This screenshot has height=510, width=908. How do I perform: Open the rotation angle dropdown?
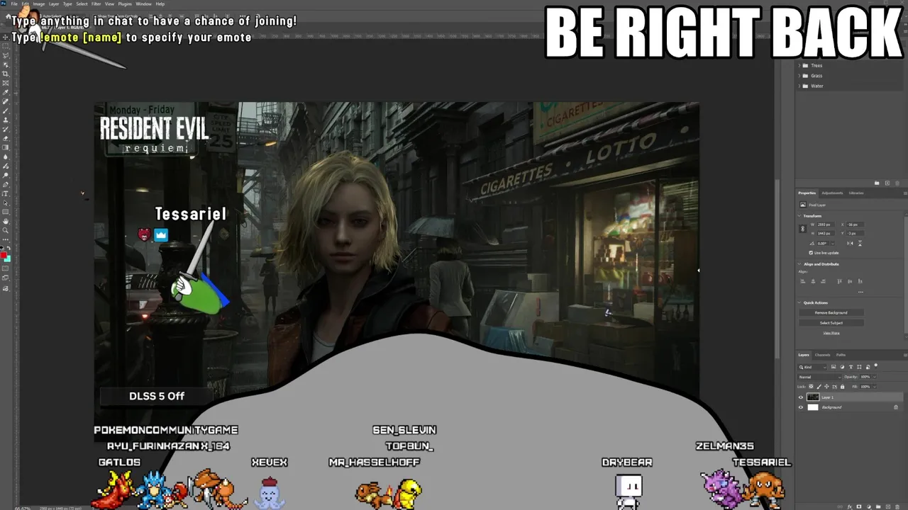833,243
